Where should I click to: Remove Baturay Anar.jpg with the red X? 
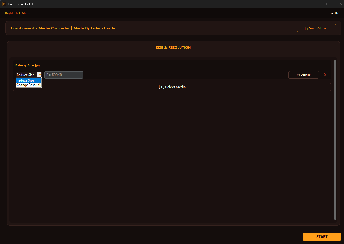point(325,75)
